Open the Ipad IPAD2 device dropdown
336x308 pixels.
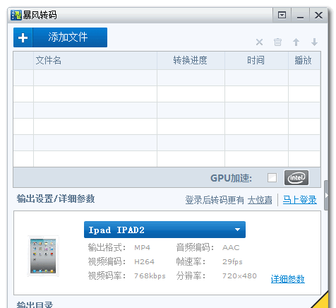coord(164,230)
